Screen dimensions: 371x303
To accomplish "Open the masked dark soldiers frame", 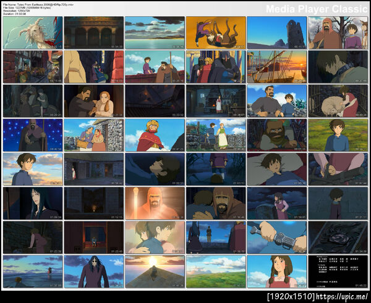I will tap(216, 67).
